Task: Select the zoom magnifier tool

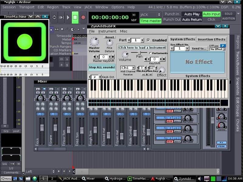Action: click(x=62, y=29)
